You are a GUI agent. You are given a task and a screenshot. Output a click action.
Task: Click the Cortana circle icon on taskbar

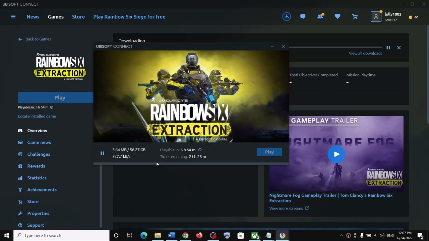[x=116, y=235]
